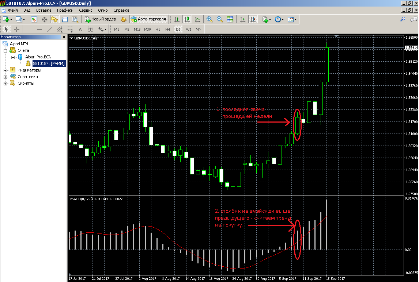Open the new chart toolbar icon
419x282 pixels.
(x=6, y=19)
